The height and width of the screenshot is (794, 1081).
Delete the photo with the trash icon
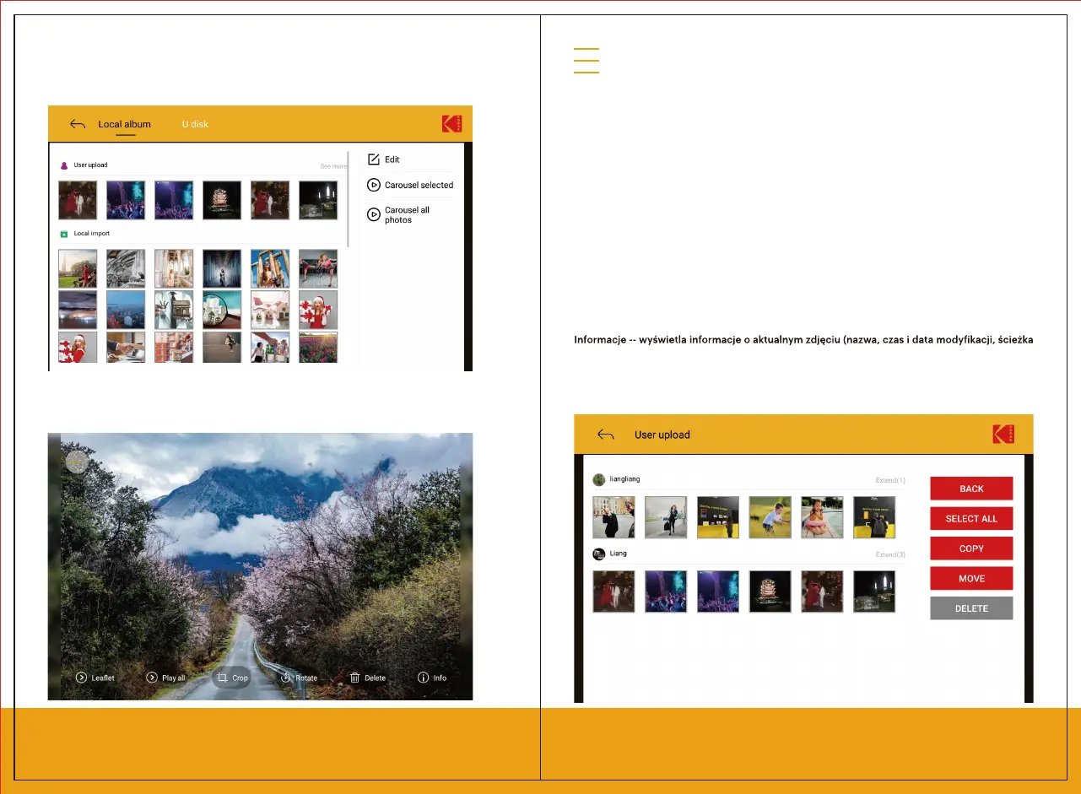tap(367, 678)
